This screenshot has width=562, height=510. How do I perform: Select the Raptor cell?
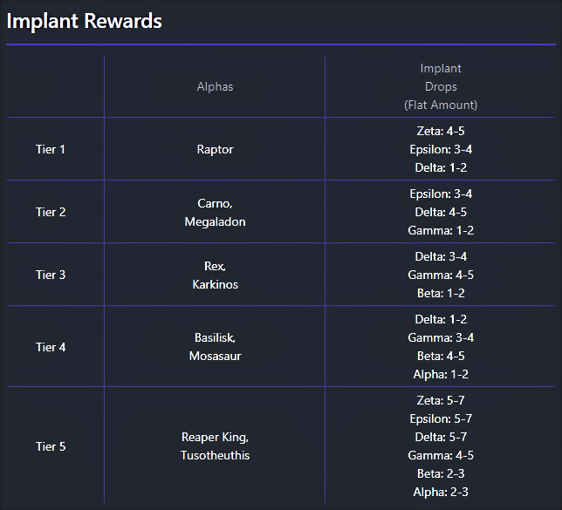(x=215, y=149)
